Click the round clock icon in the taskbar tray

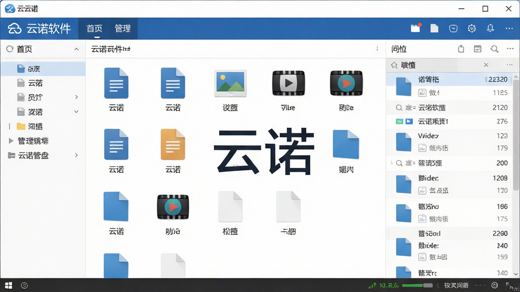tap(495, 285)
